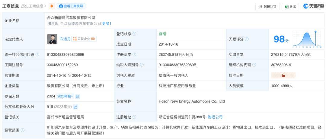
Task: Click registration authority 嘉兴市市场监督管理局
Action: (x=66, y=117)
